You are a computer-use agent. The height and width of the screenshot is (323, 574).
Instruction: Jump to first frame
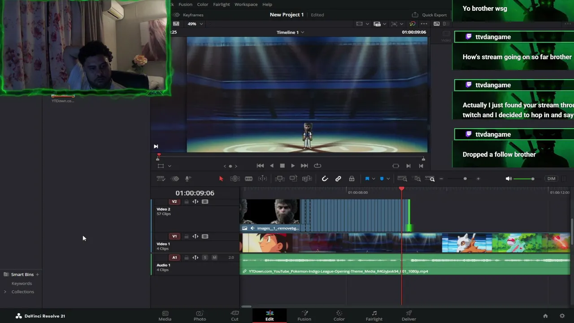(260, 166)
